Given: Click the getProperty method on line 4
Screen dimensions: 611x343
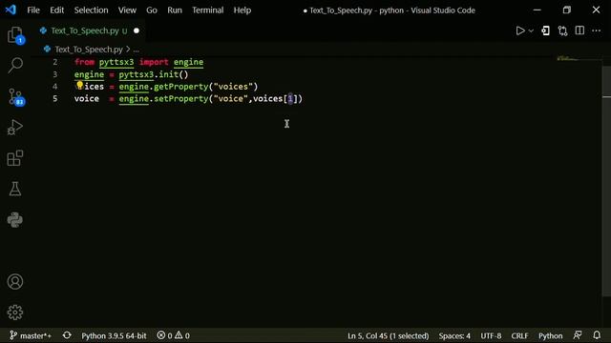Looking at the screenshot, I should 181,87.
